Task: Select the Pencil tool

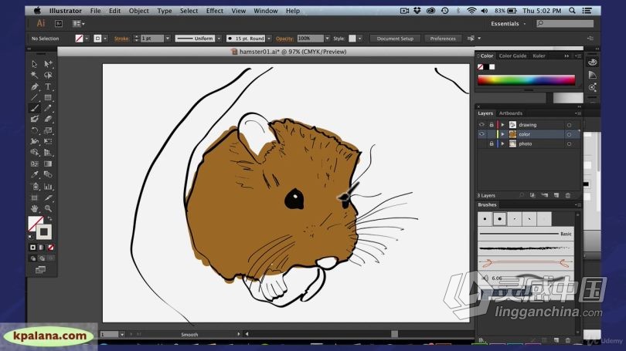Action: pyautogui.click(x=48, y=108)
